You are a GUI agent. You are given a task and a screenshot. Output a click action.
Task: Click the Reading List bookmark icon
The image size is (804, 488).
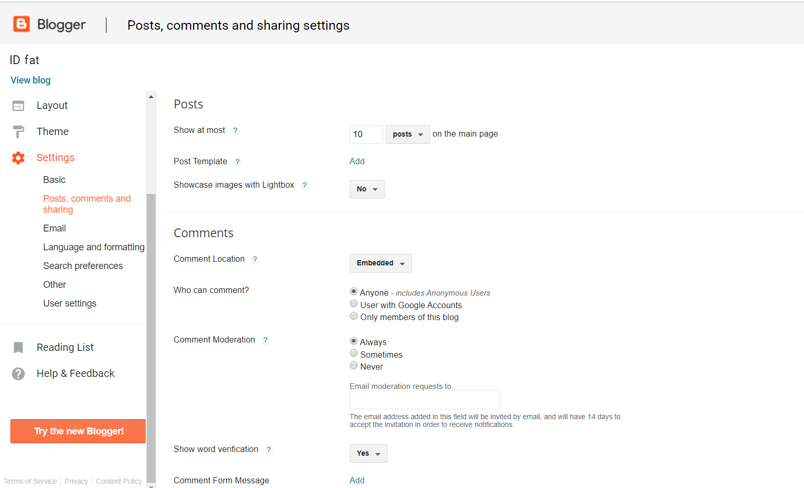pyautogui.click(x=18, y=348)
